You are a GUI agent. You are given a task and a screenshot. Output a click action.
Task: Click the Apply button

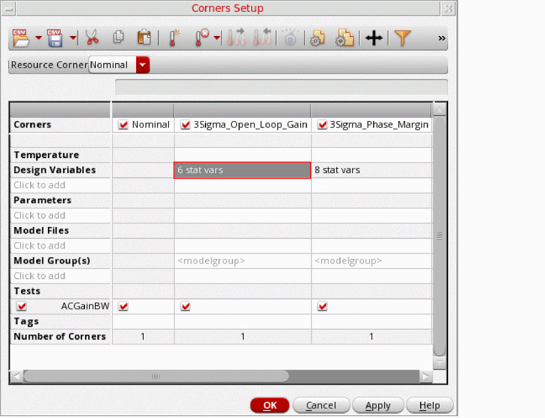pos(378,406)
